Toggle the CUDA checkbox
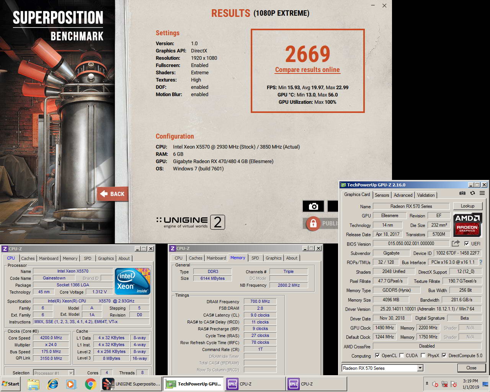Image resolution: width=490 pixels, height=392 pixels. 402,355
